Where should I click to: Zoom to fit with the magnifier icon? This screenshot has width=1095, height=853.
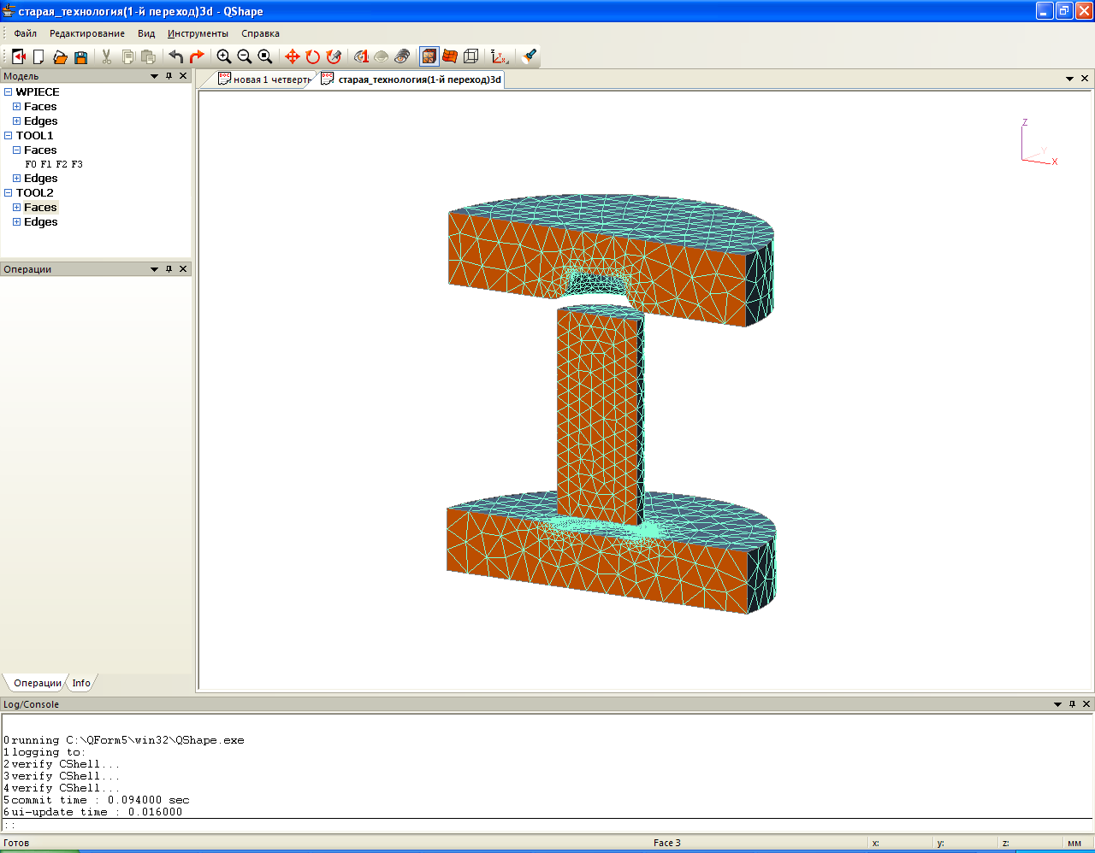click(265, 56)
